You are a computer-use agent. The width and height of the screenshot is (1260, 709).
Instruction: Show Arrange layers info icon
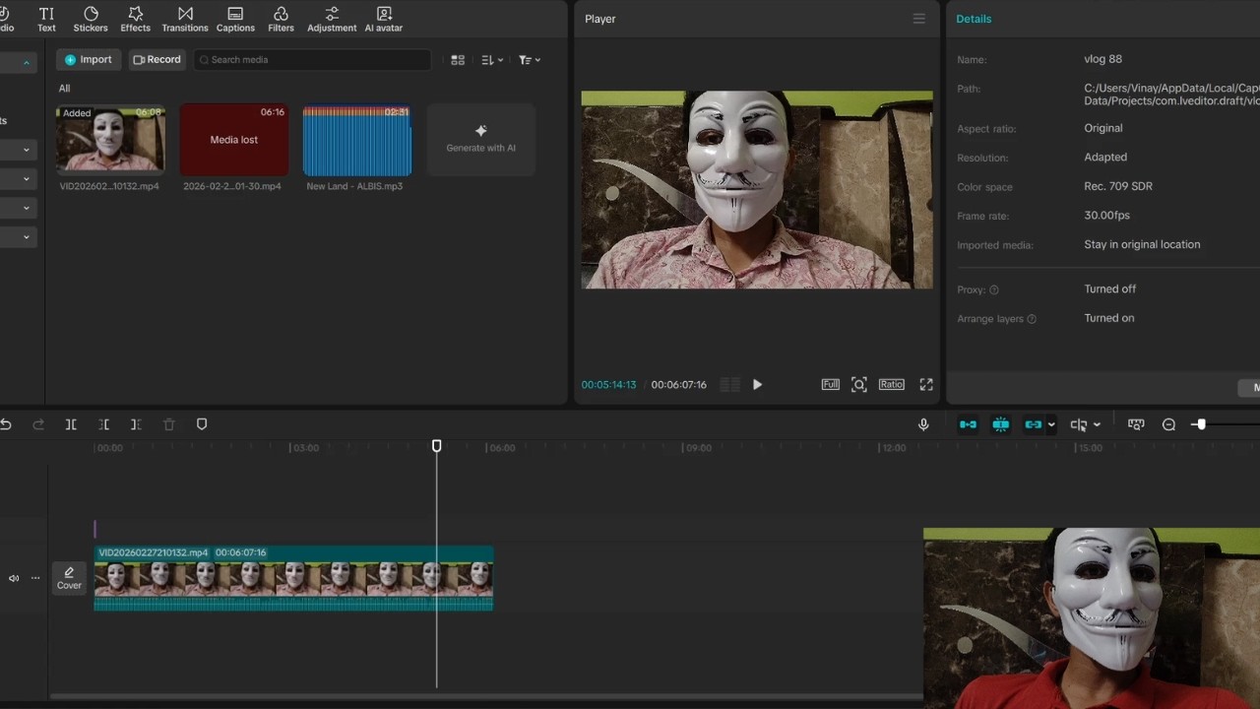(1032, 319)
